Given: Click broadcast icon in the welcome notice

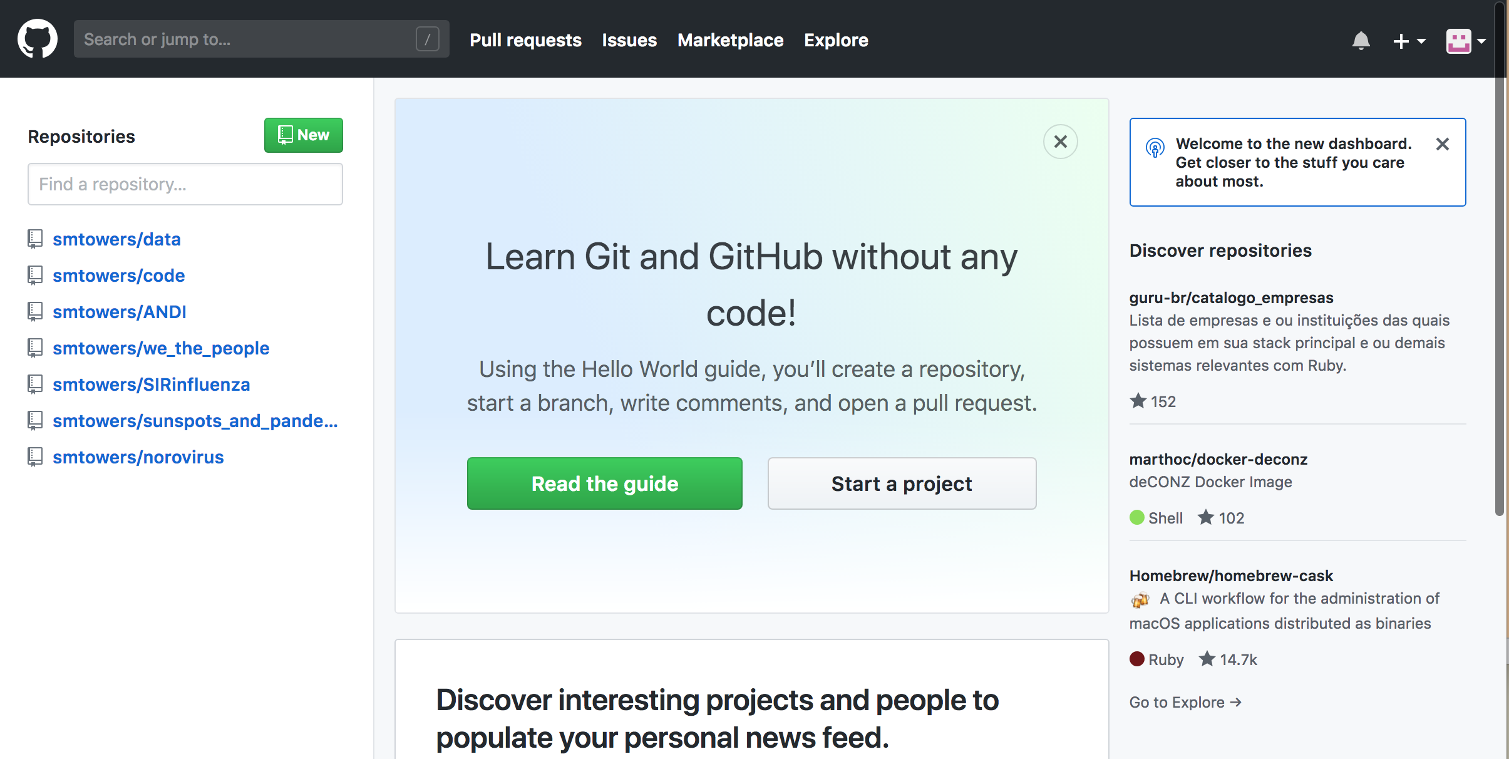Looking at the screenshot, I should pos(1155,148).
